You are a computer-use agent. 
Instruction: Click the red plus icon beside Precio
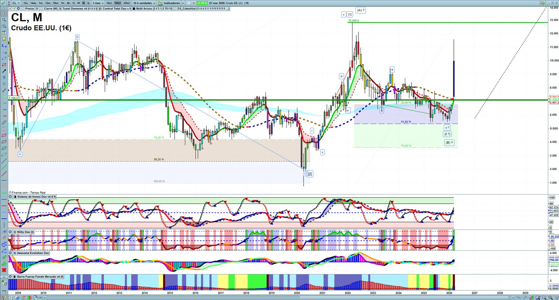pyautogui.click(x=10, y=8)
